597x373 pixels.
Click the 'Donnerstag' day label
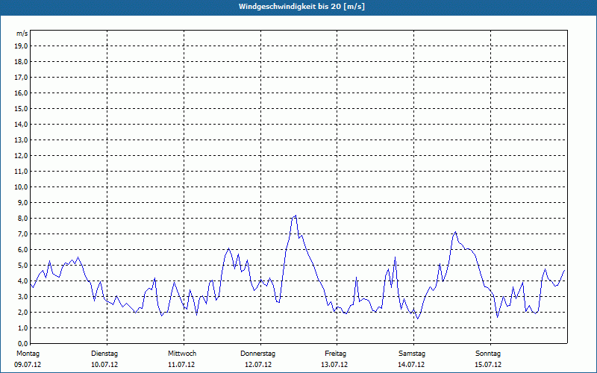pyautogui.click(x=257, y=354)
